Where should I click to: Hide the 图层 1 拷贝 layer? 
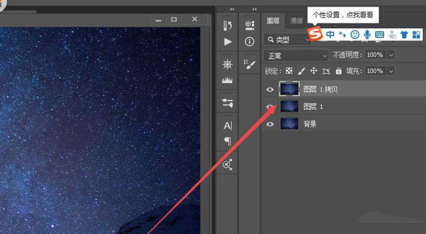click(x=270, y=90)
